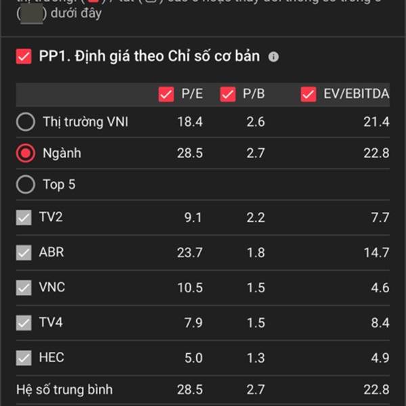This screenshot has width=406, height=406.
Task: Toggle the EV/EBITDA column checkbox
Action: (309, 95)
